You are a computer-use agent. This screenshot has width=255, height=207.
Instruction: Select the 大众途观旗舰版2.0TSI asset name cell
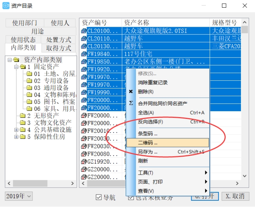(x=166, y=31)
